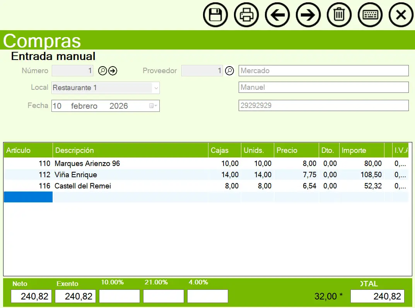Click the 21.00% tax amount box
This screenshot has width=415, height=308.
(163, 296)
